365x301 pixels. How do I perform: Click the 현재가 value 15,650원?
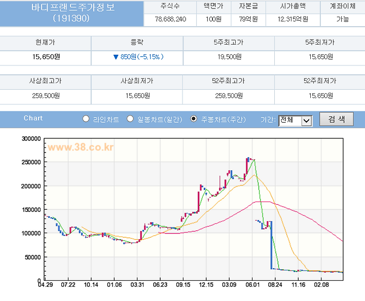tap(46, 57)
